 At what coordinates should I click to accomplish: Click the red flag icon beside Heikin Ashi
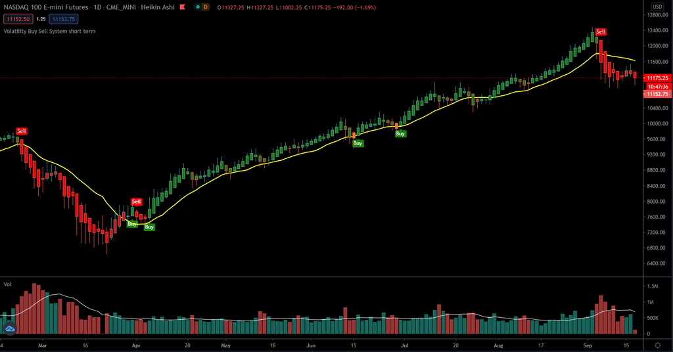click(x=183, y=7)
